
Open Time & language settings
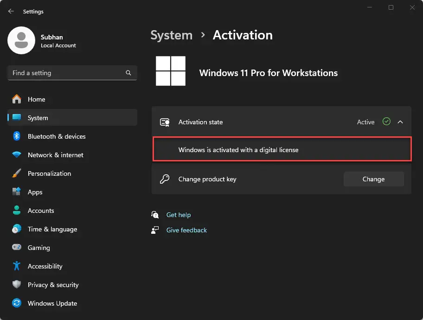[x=52, y=229]
